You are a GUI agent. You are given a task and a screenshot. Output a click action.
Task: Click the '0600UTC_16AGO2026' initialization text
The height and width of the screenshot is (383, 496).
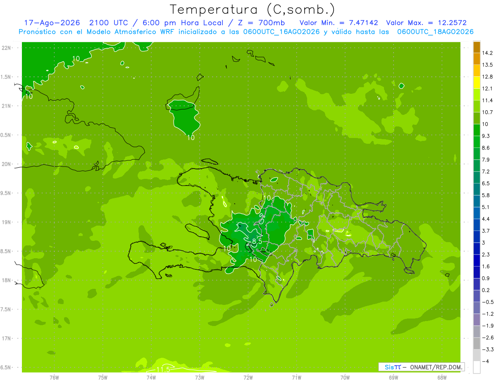(x=281, y=32)
